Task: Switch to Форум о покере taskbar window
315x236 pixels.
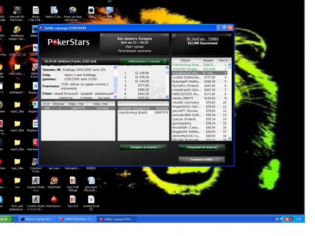Action: (x=37, y=219)
